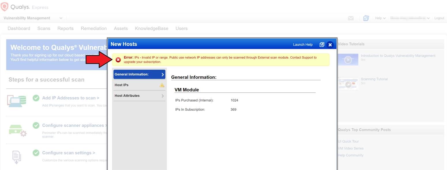Click the Logout link
The width and height of the screenshot is (447, 170).
click(439, 18)
